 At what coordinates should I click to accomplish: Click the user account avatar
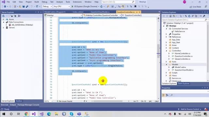pyautogui.click(x=185, y=2)
